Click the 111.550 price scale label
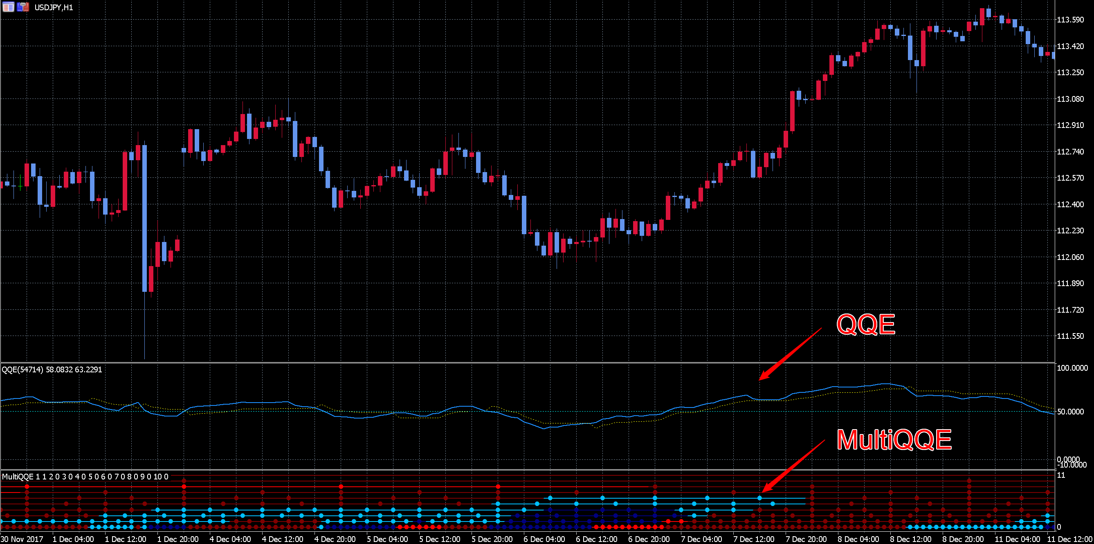This screenshot has height=544, width=1094. coord(1070,336)
